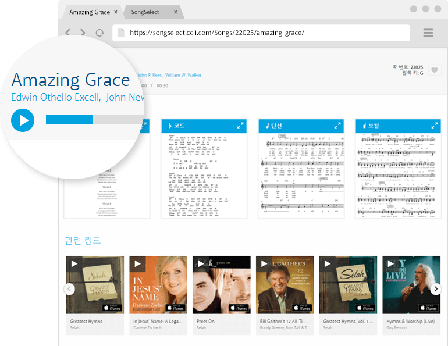The width and height of the screenshot is (448, 346).
Task: Open iTunes badge on Hymns & Worship (Live)
Action: coord(429,308)
